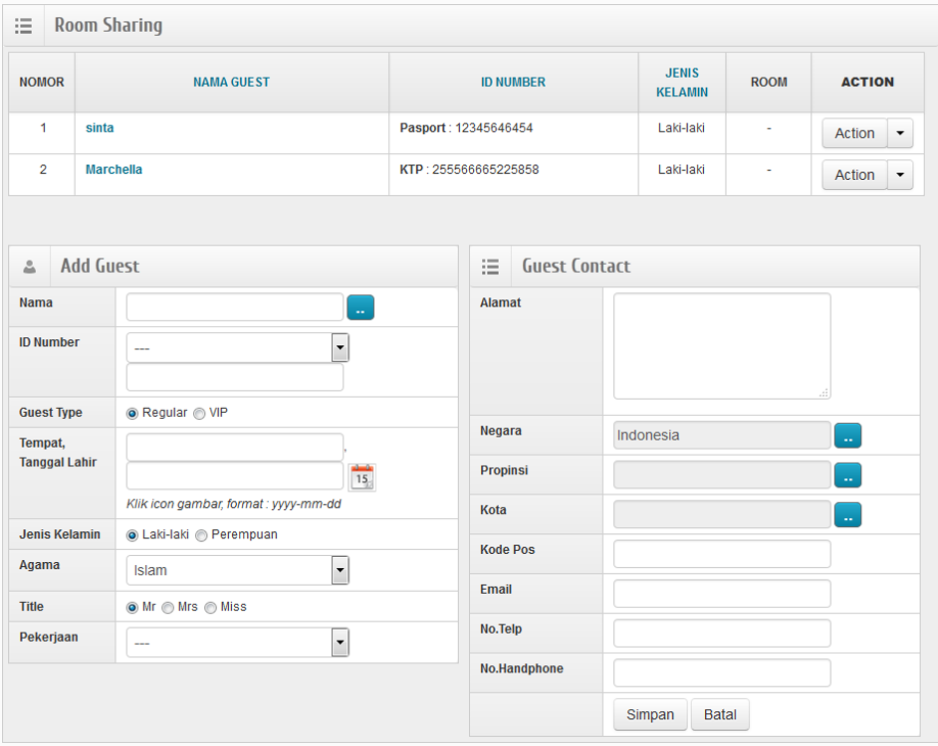
Task: Select Perempuan as Jenis Kelamin
Action: point(201,535)
